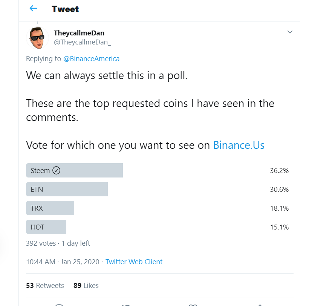309x306 pixels.
Task: Visit the @TheycallmeDan_ handle
Action: click(x=82, y=42)
